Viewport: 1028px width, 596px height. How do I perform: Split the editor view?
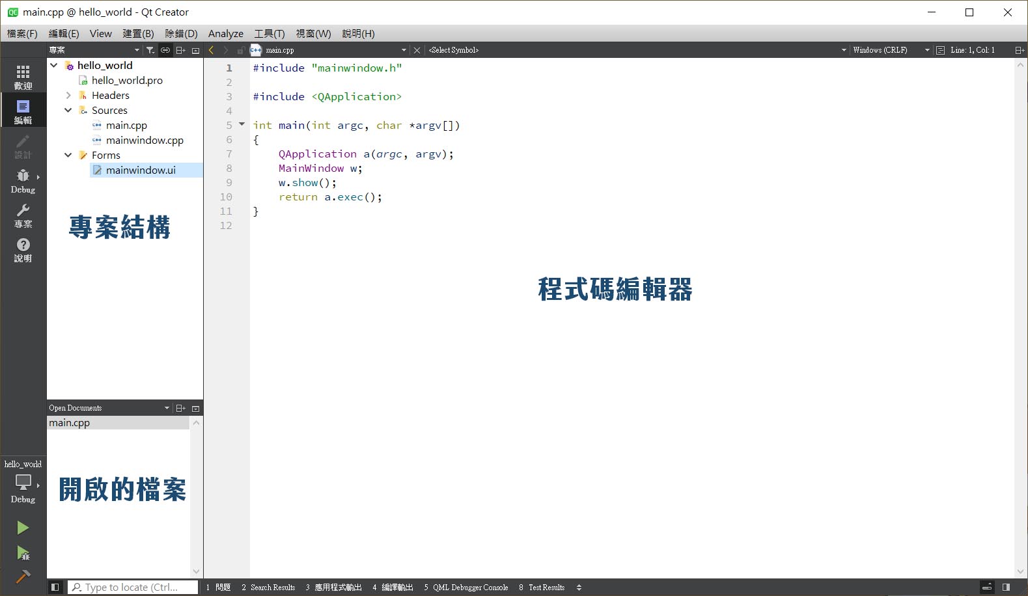(x=1020, y=50)
